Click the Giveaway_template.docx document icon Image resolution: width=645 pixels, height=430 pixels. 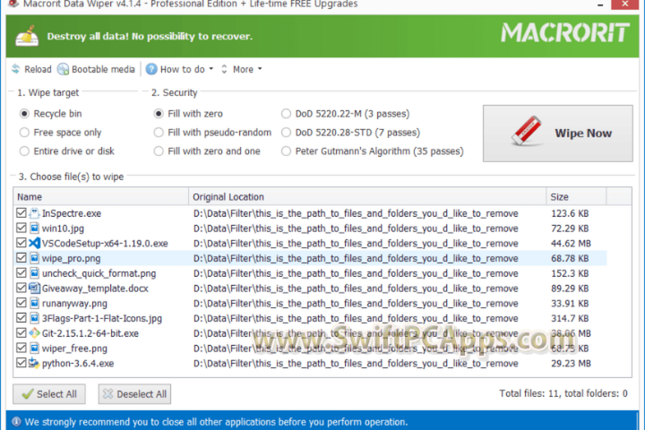tap(35, 288)
